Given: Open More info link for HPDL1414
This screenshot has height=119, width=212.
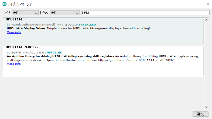Looking at the screenshot, I should 14,32.
